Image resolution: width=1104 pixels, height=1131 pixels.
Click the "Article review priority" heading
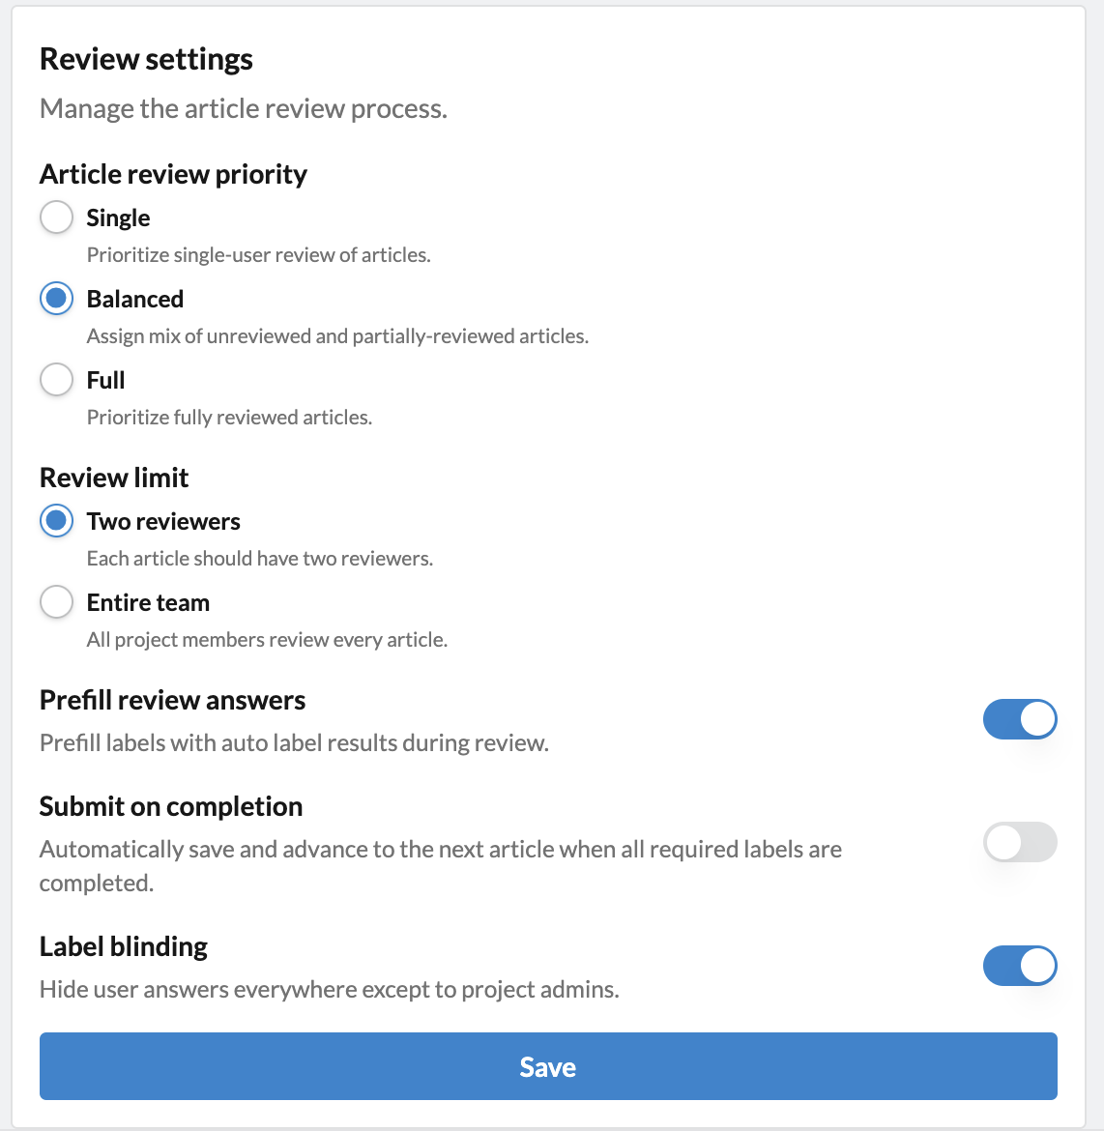click(x=173, y=174)
